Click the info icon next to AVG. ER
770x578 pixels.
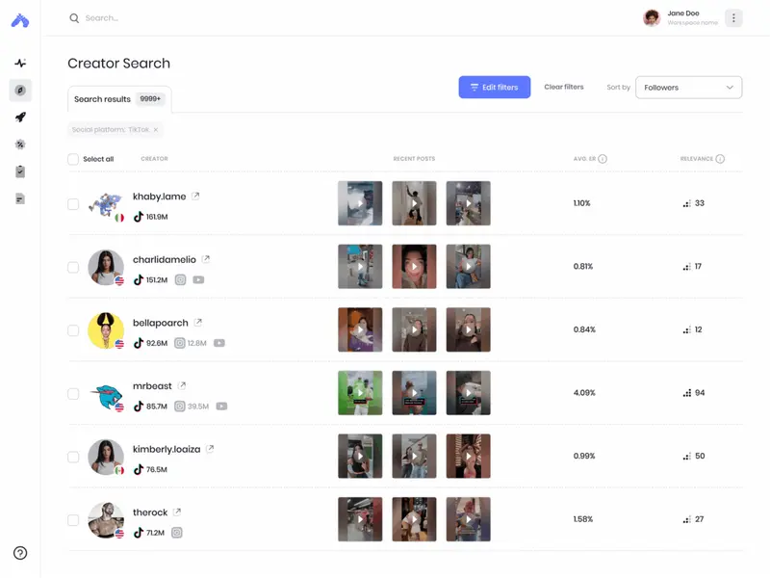pyautogui.click(x=603, y=159)
